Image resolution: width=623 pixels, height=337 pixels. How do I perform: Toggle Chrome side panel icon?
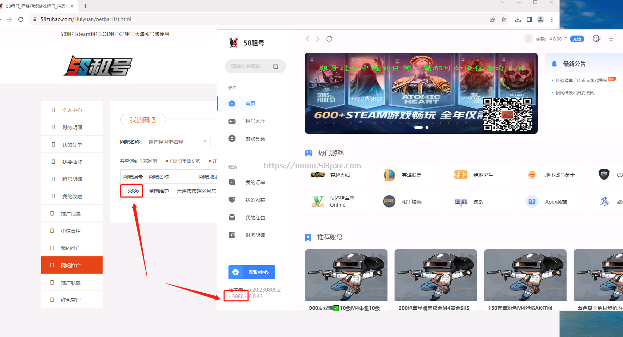[x=529, y=19]
